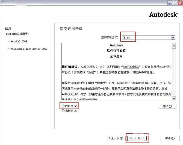
Task: Minimize the installer window
Action: (170, 3)
